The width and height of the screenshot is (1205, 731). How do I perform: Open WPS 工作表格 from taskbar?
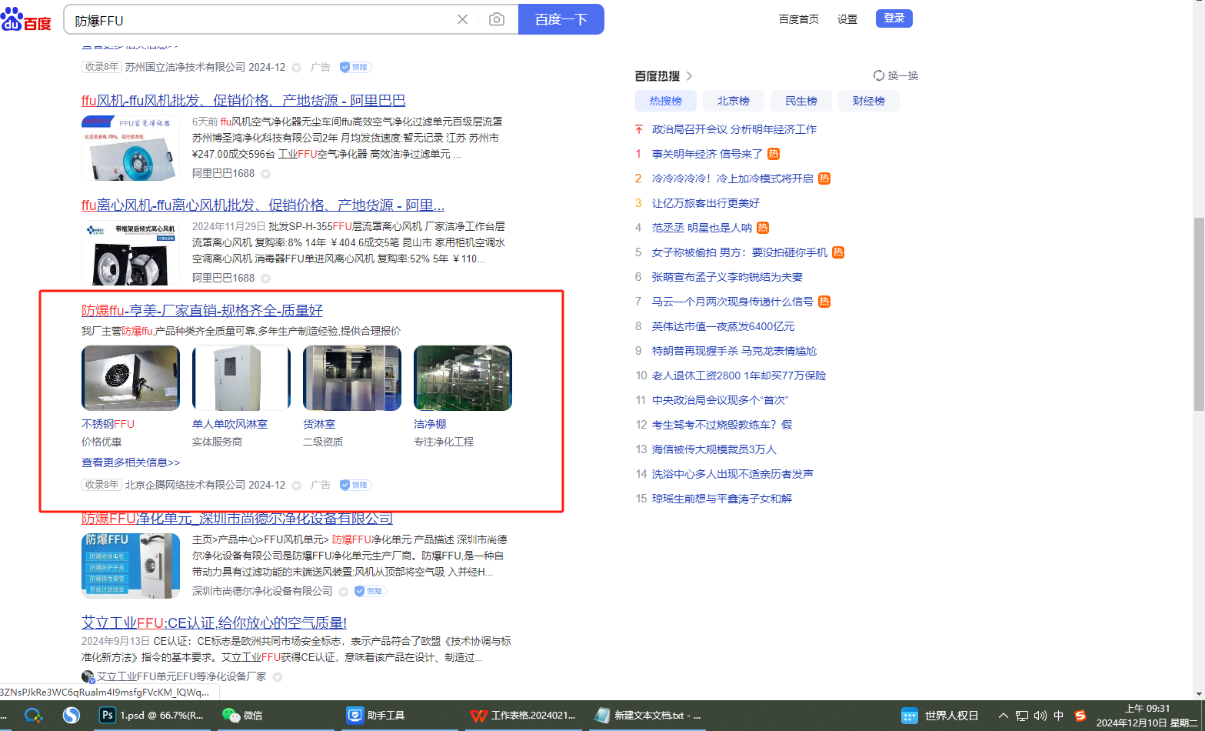(x=524, y=716)
